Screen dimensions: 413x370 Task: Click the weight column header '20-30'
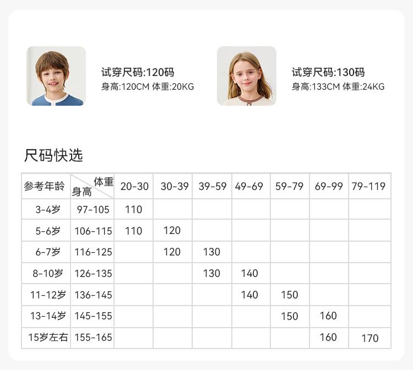134,187
